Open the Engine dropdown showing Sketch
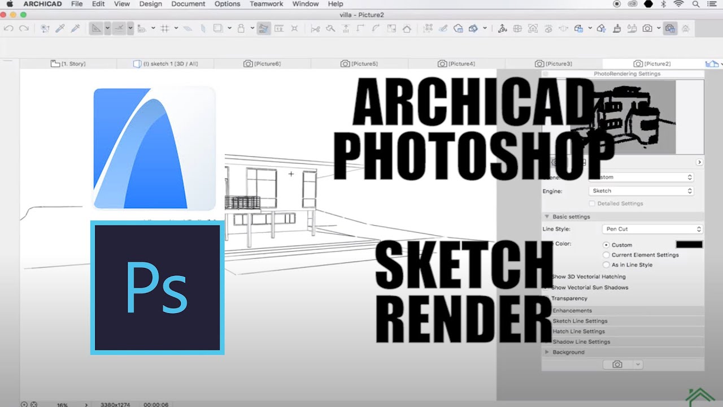The height and width of the screenshot is (407, 723). coord(641,191)
